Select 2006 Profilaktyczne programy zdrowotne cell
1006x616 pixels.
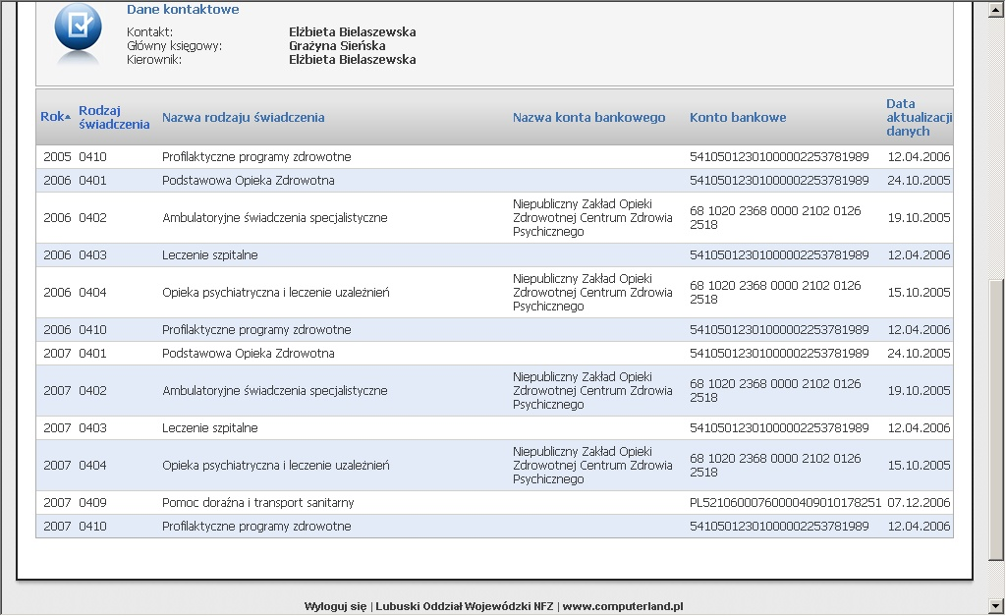tap(256, 329)
